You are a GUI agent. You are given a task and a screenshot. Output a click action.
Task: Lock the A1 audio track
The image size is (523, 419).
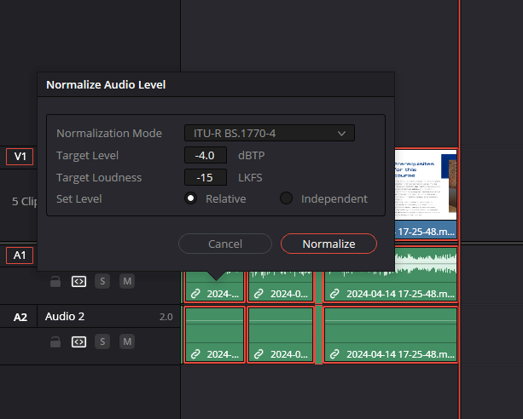[55, 281]
